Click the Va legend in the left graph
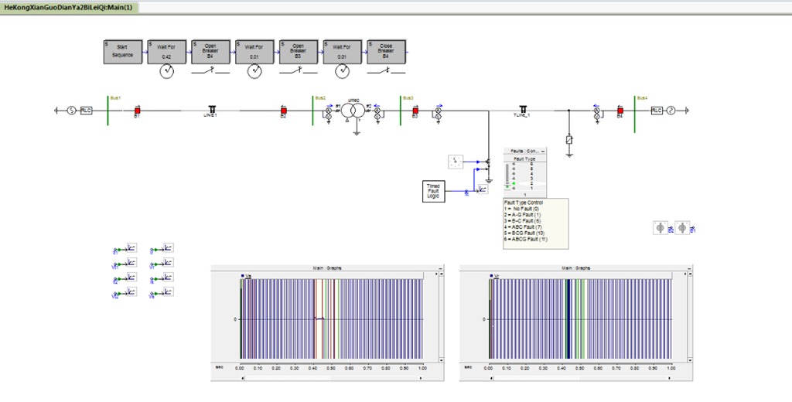This screenshot has width=792, height=402. [247, 276]
